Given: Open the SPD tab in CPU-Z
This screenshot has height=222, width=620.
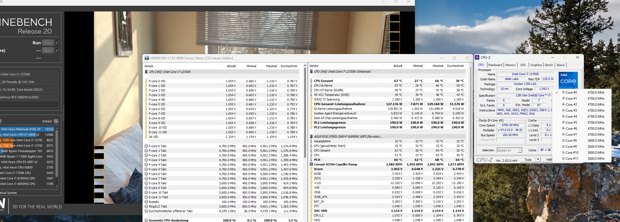Looking at the screenshot, I should [523, 65].
